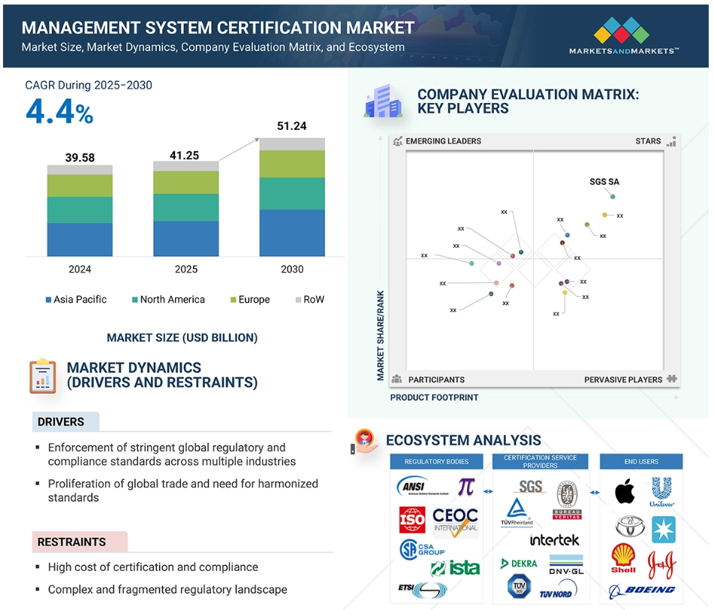714x610 pixels.
Task: Click the 'Emerging Leaders' quadrant label
Action: tap(444, 141)
